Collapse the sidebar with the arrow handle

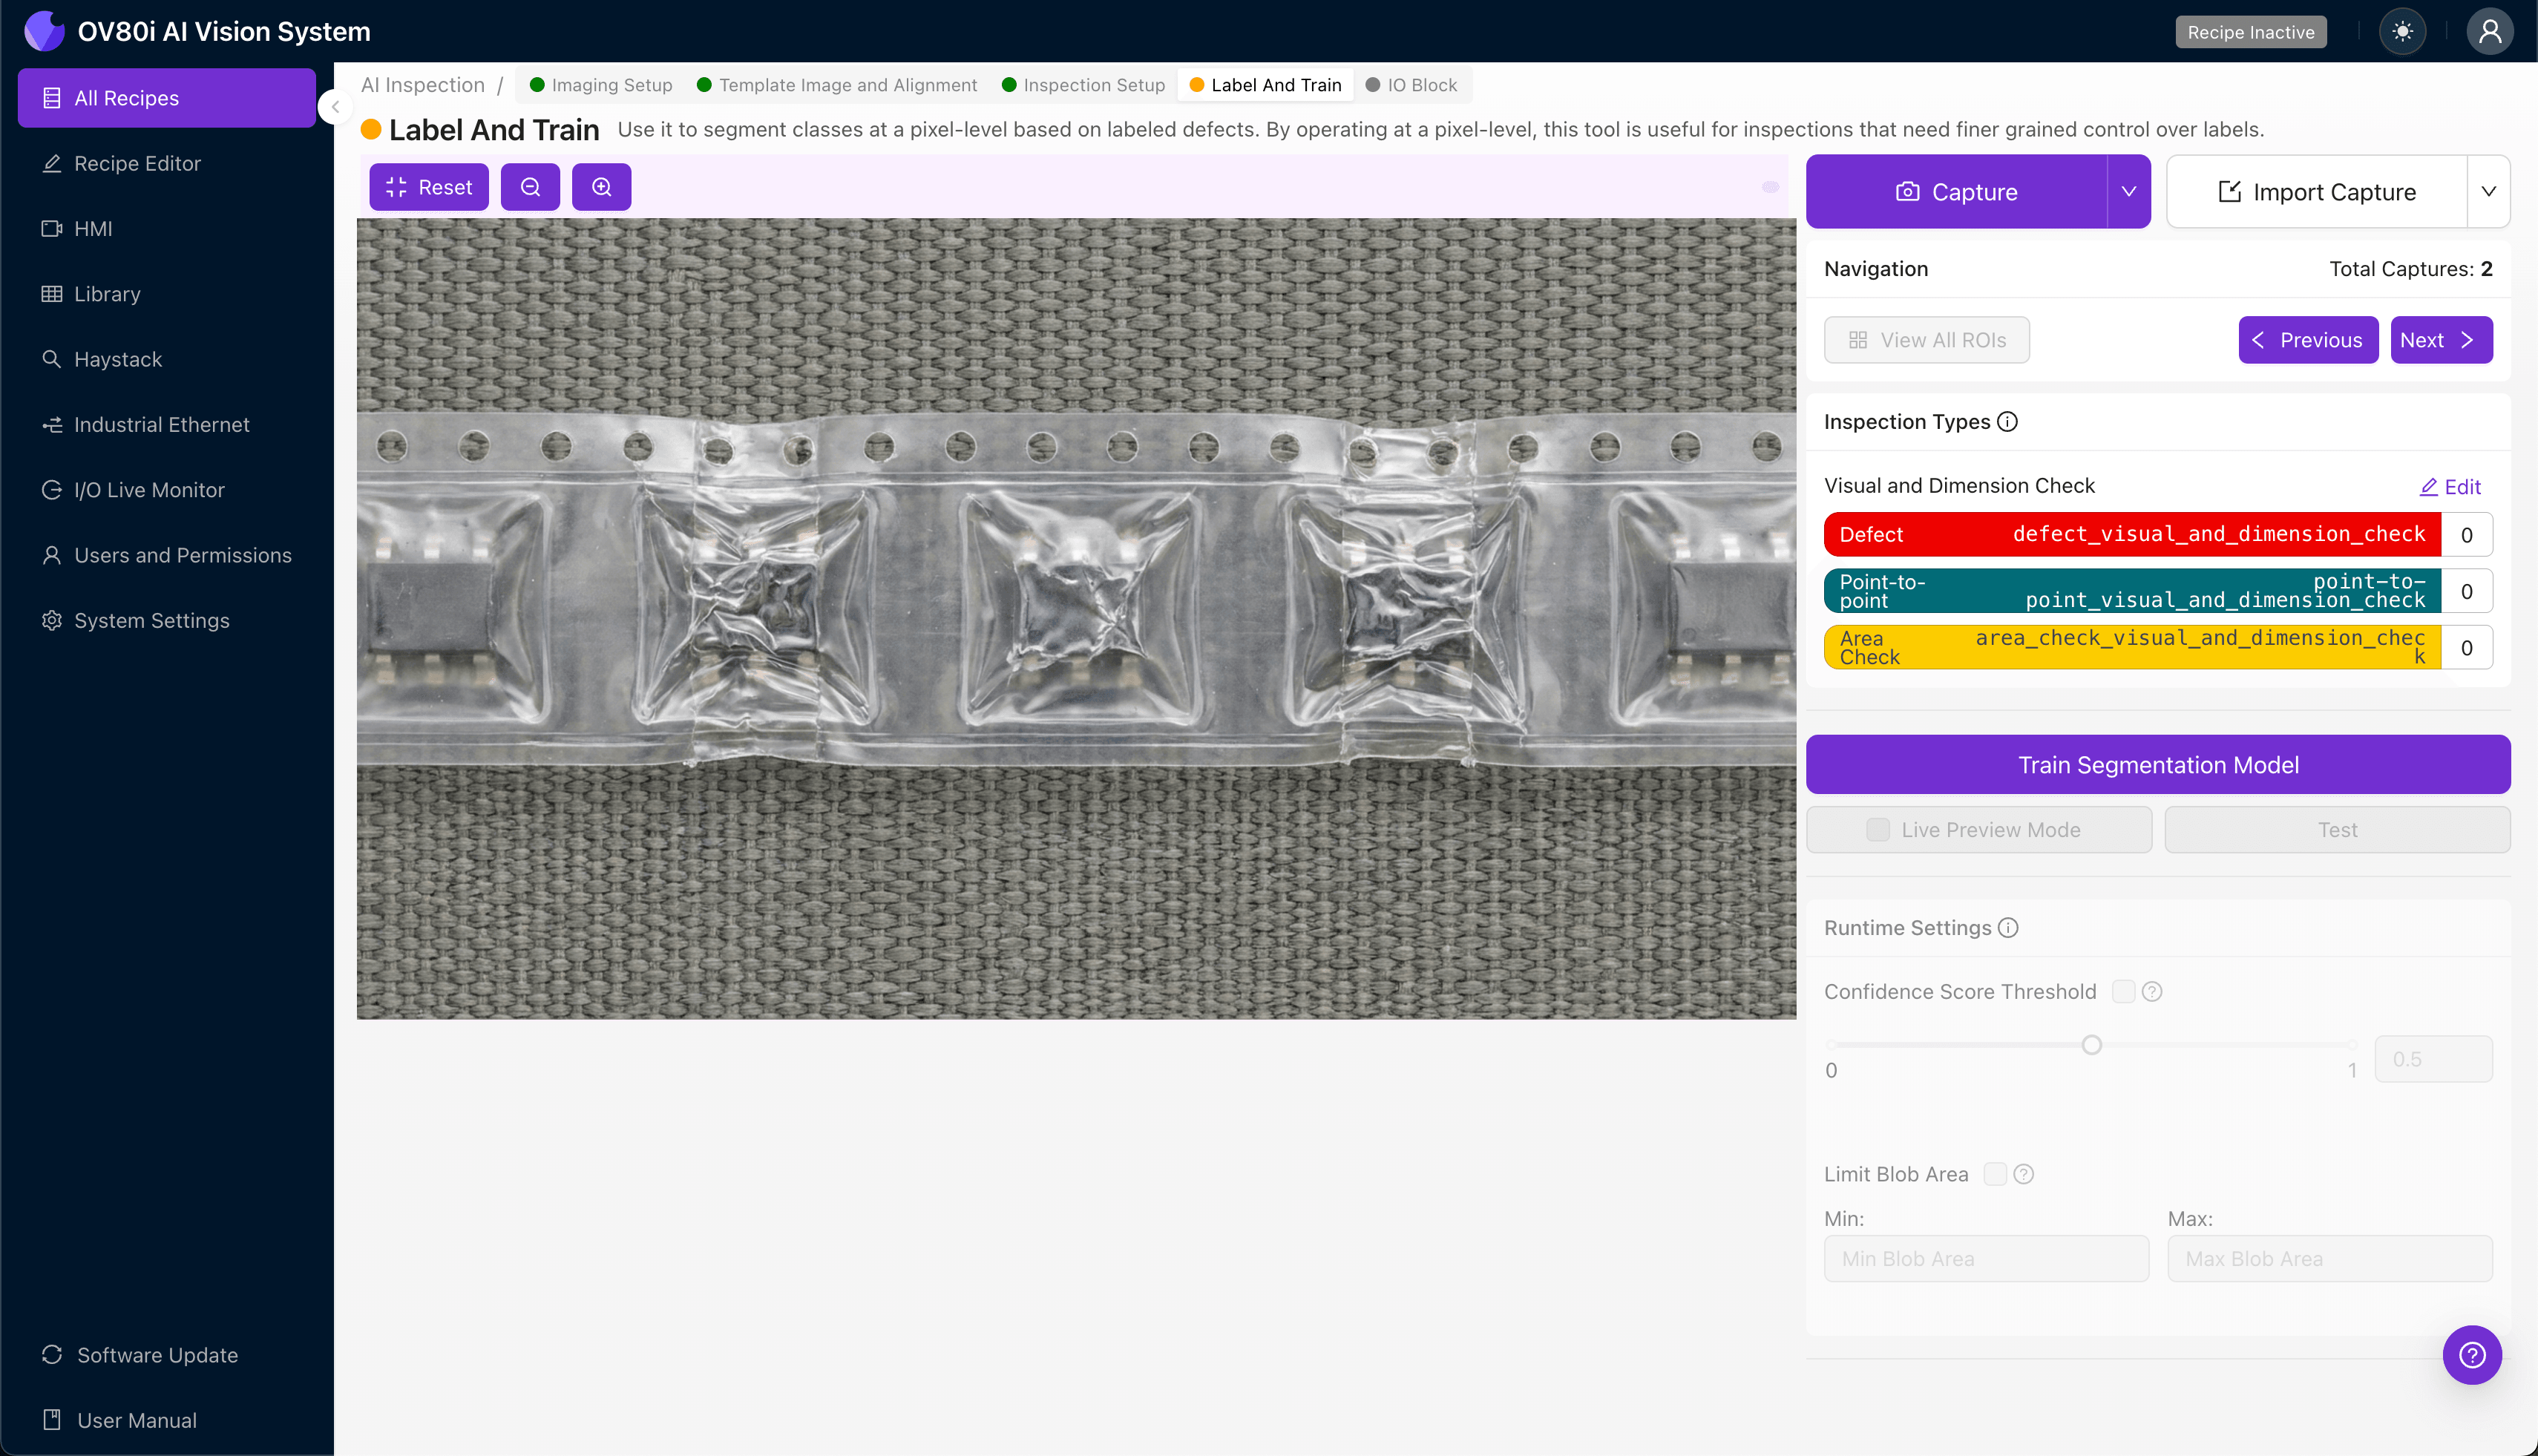tap(336, 107)
